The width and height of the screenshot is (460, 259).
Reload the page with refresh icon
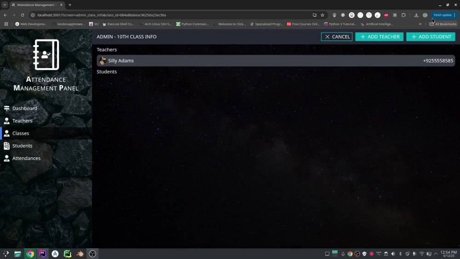(22, 15)
